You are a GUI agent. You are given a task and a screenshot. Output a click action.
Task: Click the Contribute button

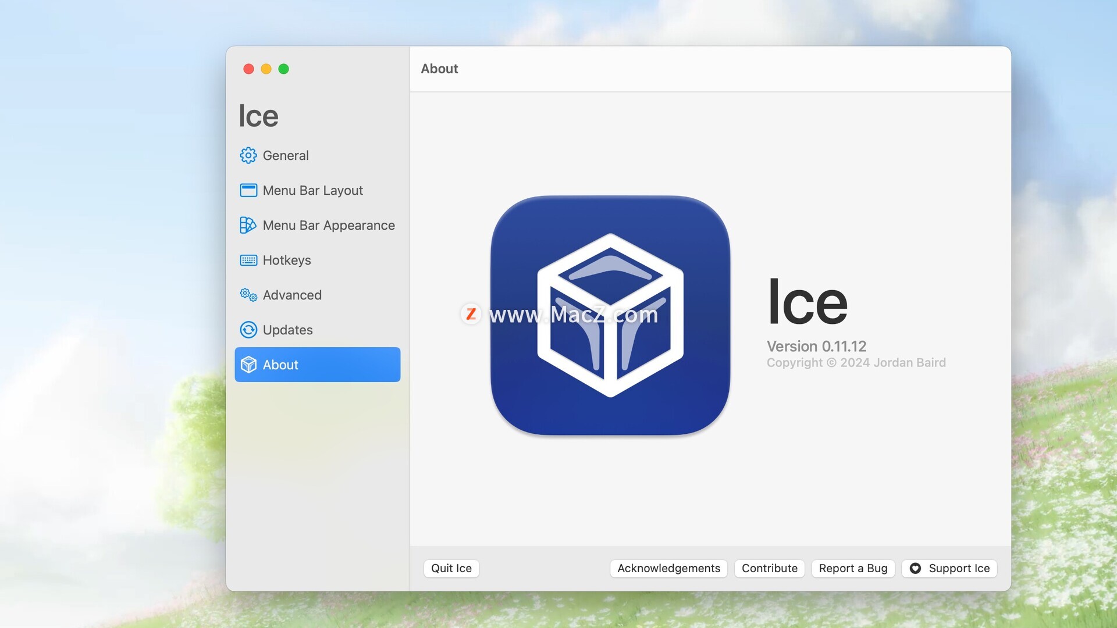pyautogui.click(x=770, y=568)
